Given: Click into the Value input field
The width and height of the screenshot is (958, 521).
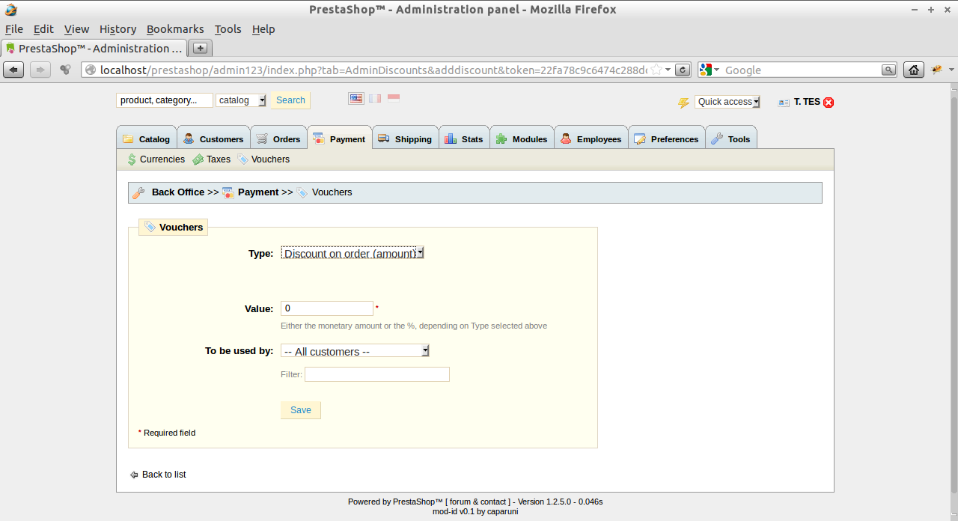Looking at the screenshot, I should [327, 308].
